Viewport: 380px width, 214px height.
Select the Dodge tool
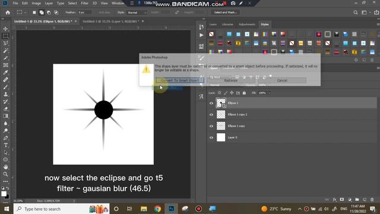click(x=5, y=131)
